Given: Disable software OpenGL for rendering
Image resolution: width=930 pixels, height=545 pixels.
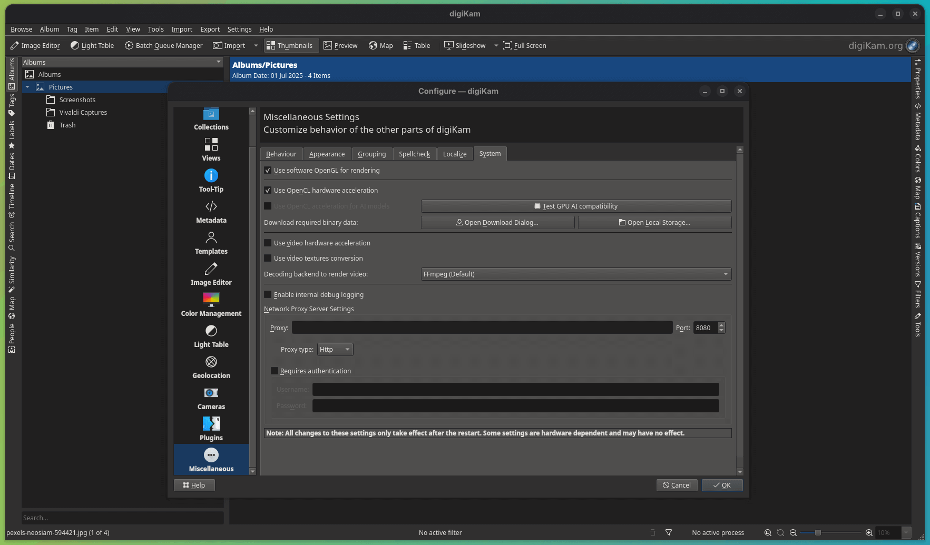Looking at the screenshot, I should click(268, 170).
